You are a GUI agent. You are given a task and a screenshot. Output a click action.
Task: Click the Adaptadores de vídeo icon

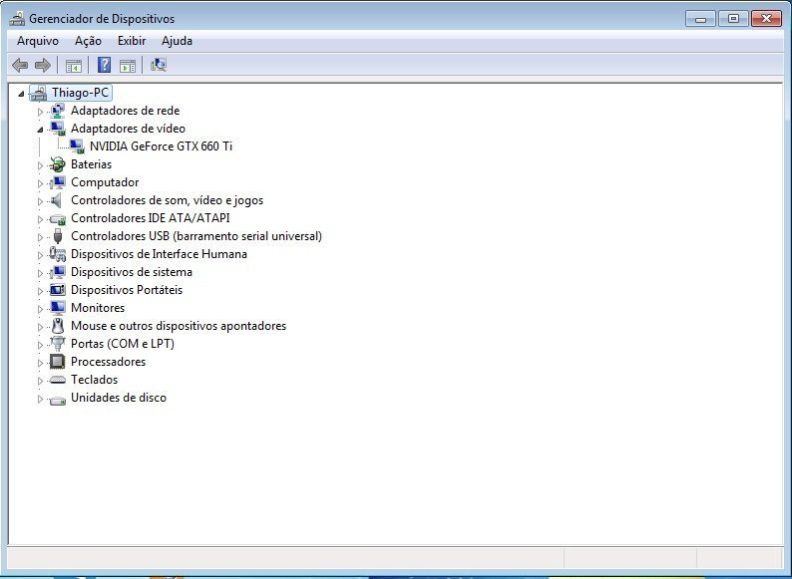pyautogui.click(x=58, y=129)
